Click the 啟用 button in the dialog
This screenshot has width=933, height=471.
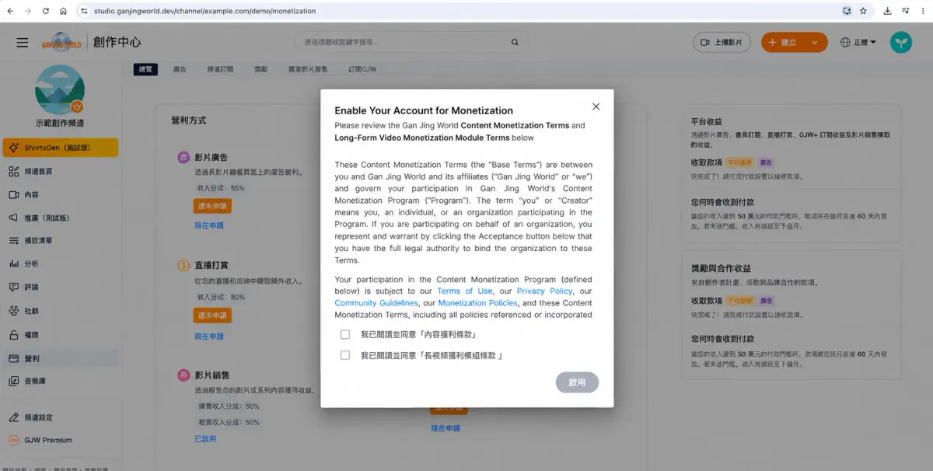coord(577,382)
